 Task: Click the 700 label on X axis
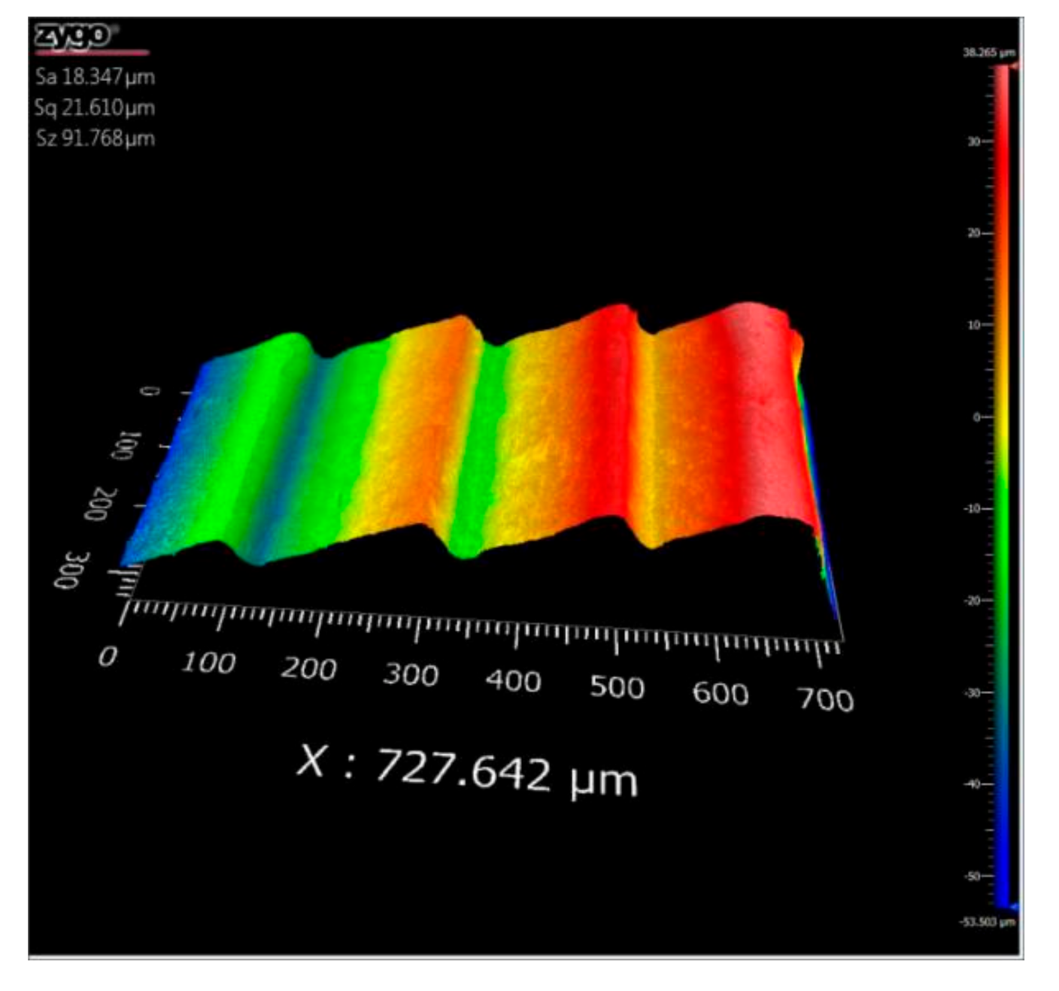825,700
